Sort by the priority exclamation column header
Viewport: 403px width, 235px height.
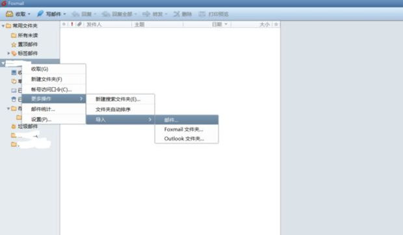coord(71,24)
